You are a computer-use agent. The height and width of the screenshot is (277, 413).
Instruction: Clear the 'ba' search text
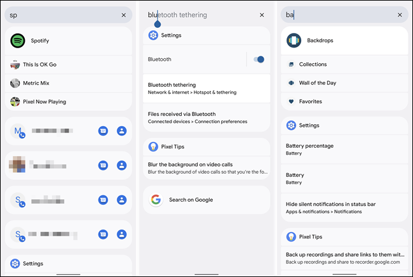400,15
